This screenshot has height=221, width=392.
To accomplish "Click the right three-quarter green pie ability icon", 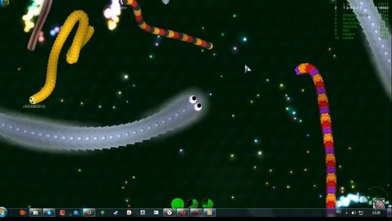I will point(208,203).
